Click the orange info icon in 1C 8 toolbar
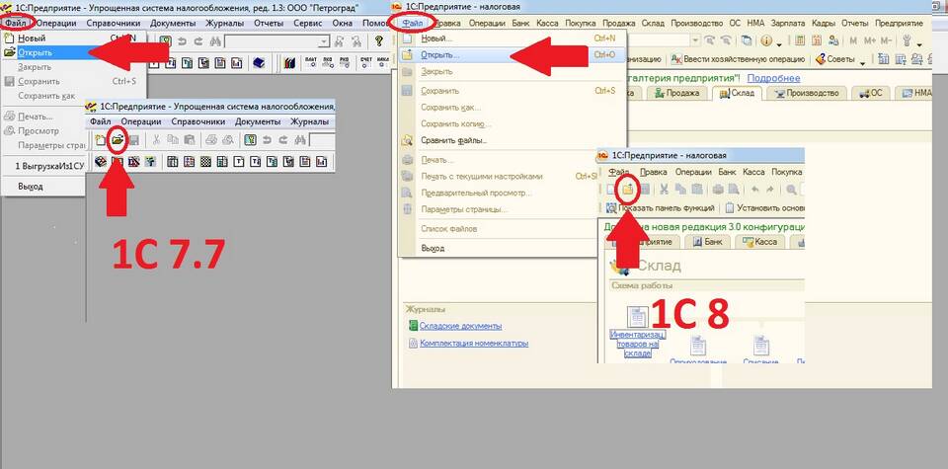The image size is (948, 469). [766, 41]
